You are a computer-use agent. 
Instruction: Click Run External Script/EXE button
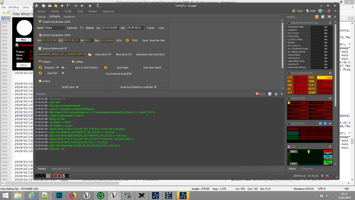click(119, 74)
